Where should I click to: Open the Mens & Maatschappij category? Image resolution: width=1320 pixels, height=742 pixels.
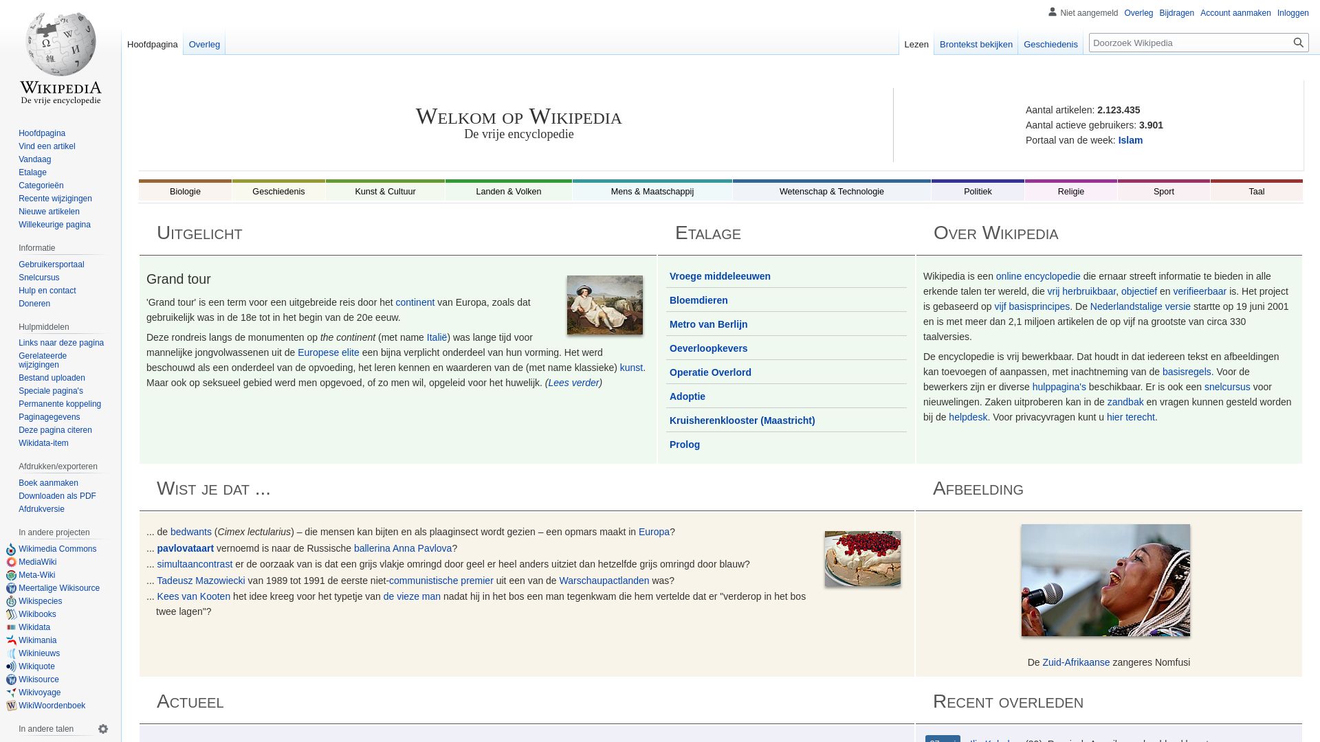click(652, 191)
